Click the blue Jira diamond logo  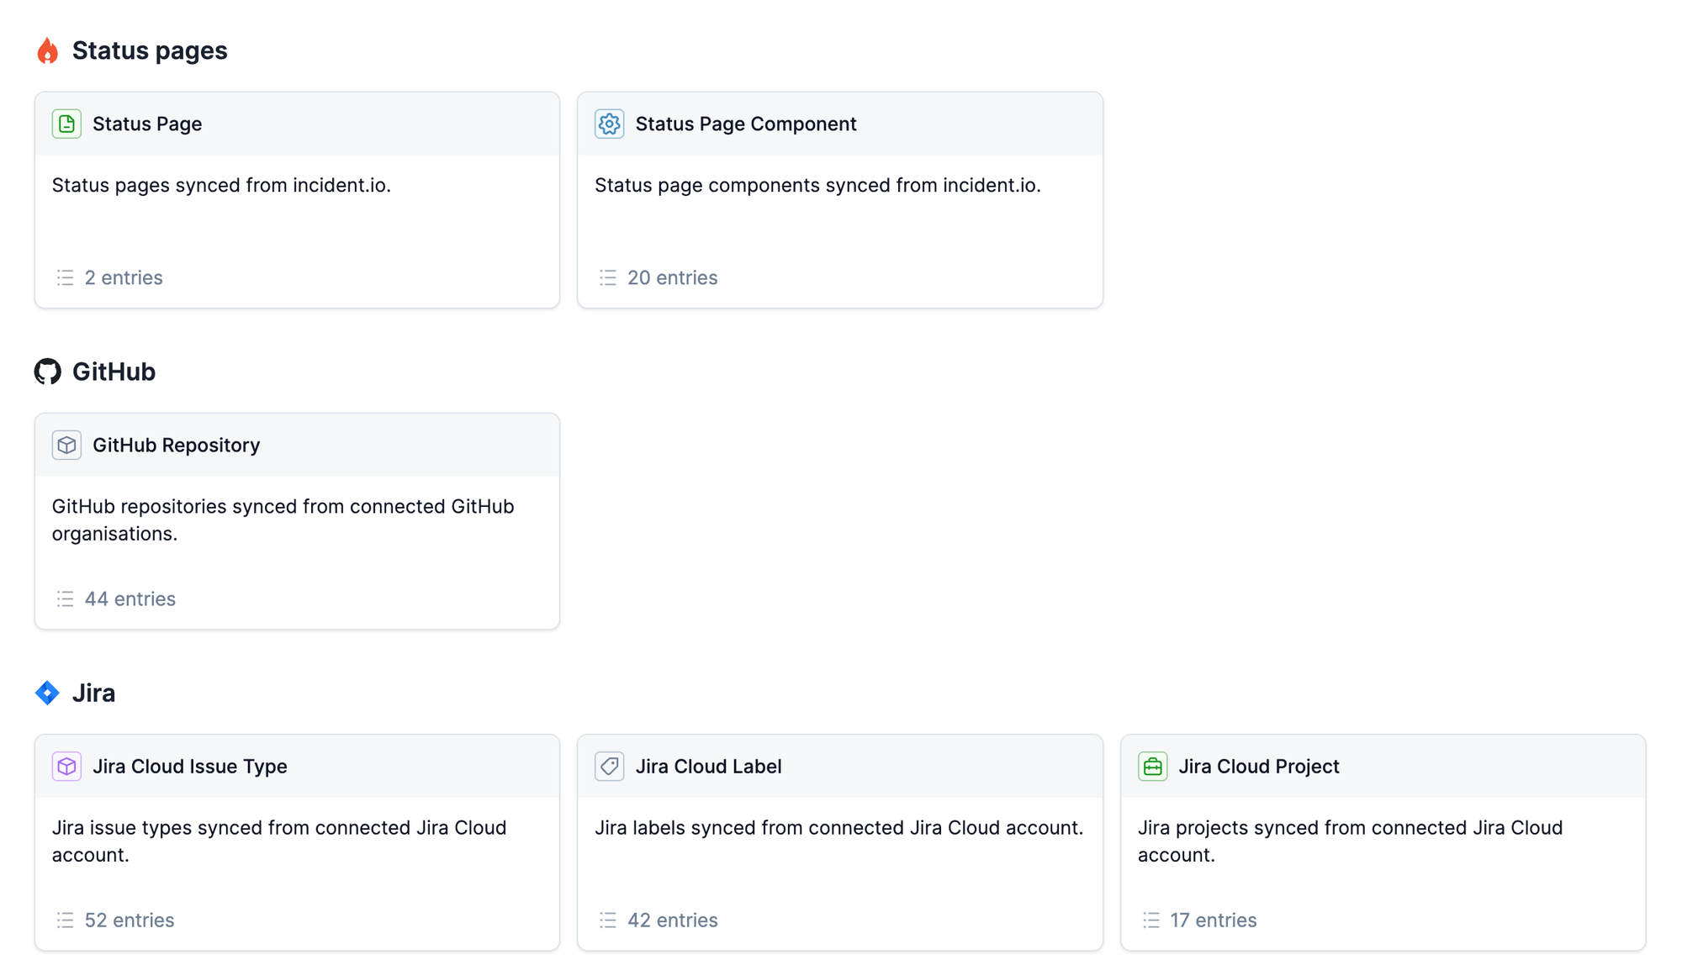pos(48,693)
